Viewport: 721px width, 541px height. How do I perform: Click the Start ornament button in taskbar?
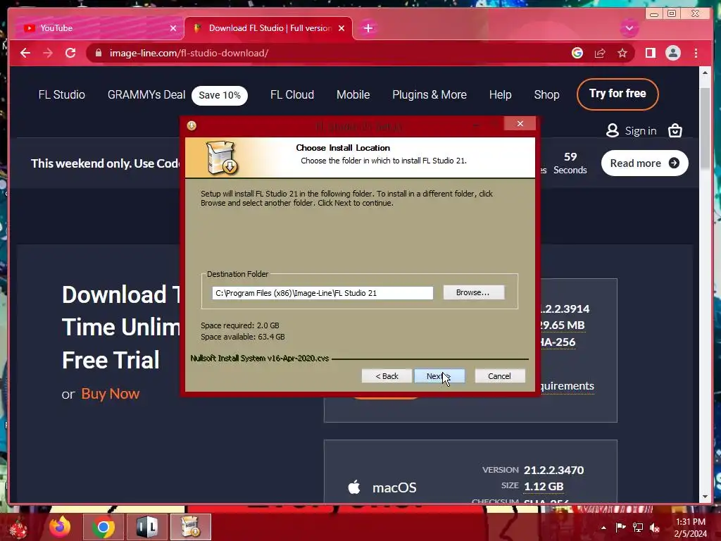click(x=17, y=528)
